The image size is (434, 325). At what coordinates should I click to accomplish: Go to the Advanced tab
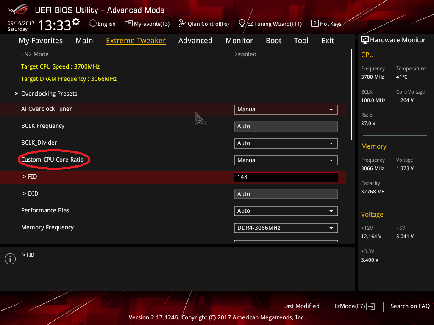click(195, 41)
